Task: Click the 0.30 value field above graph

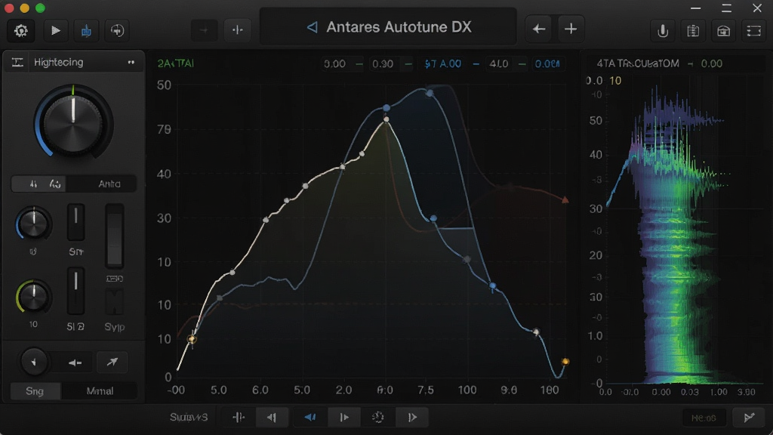Action: (x=383, y=63)
